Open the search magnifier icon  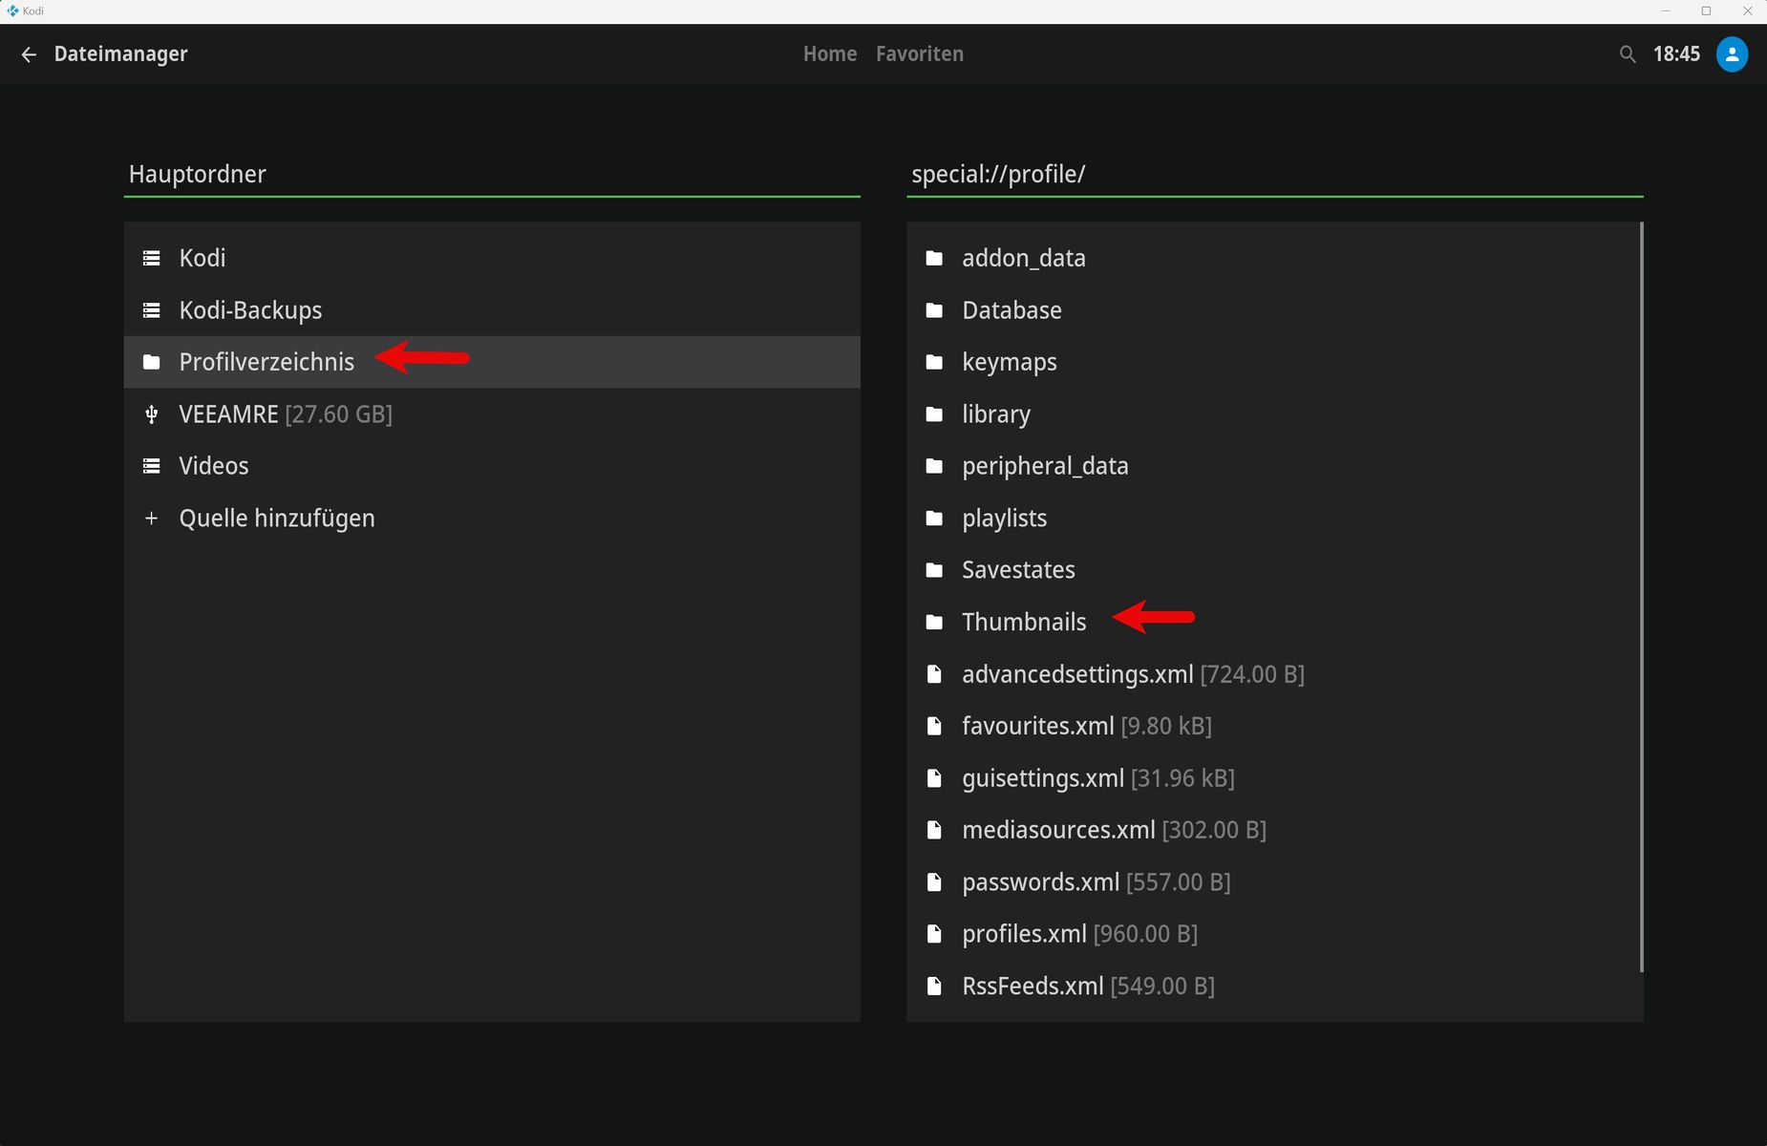coord(1628,54)
